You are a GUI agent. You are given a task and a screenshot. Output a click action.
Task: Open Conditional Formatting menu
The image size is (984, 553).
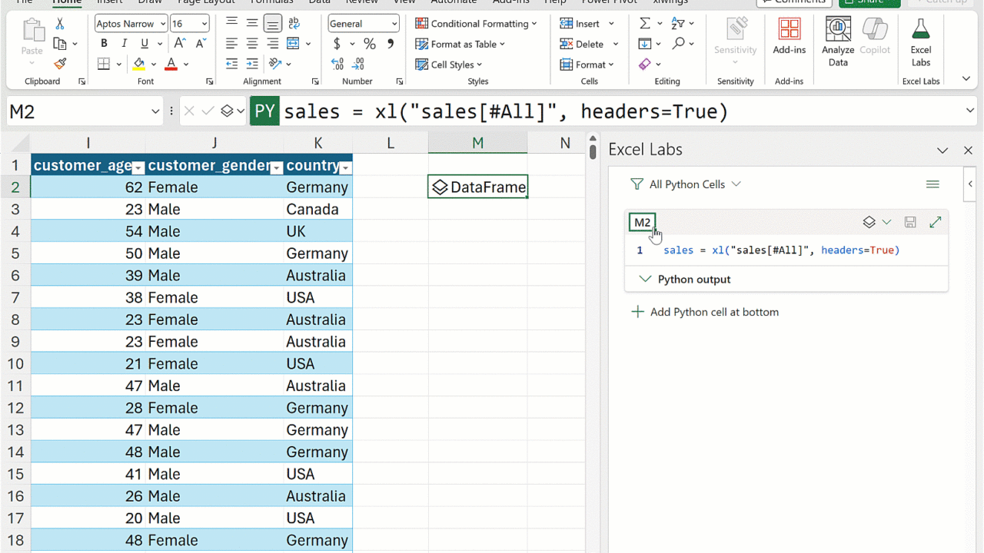[476, 24]
